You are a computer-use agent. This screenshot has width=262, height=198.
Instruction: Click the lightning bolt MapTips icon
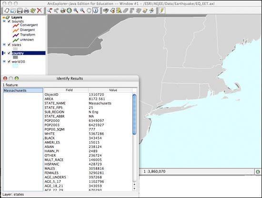tap(162, 10)
